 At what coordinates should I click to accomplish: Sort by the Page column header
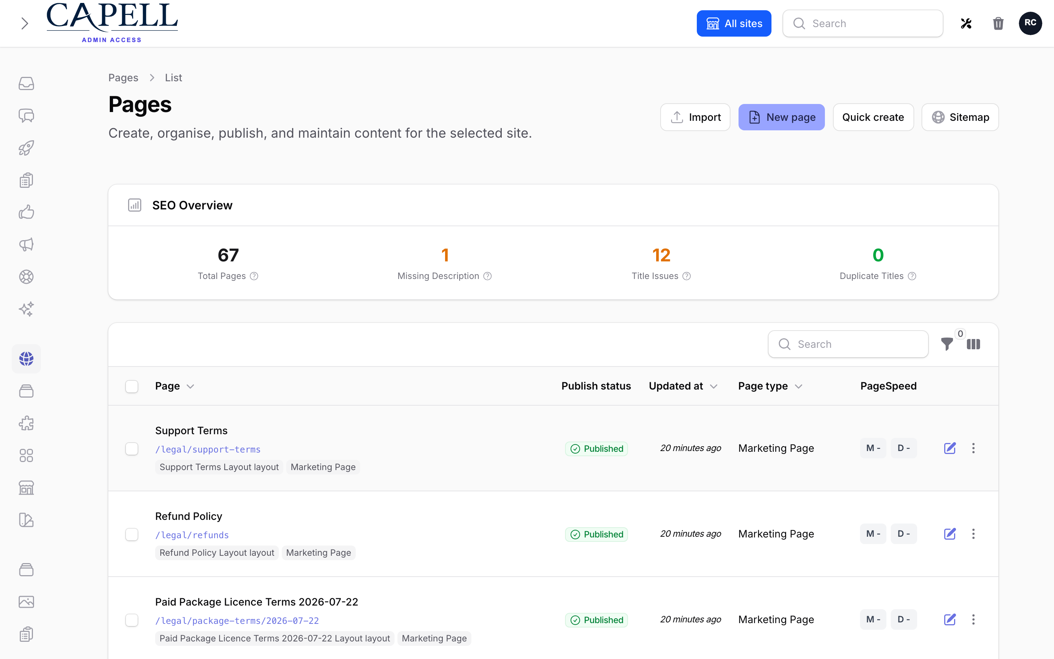point(174,386)
